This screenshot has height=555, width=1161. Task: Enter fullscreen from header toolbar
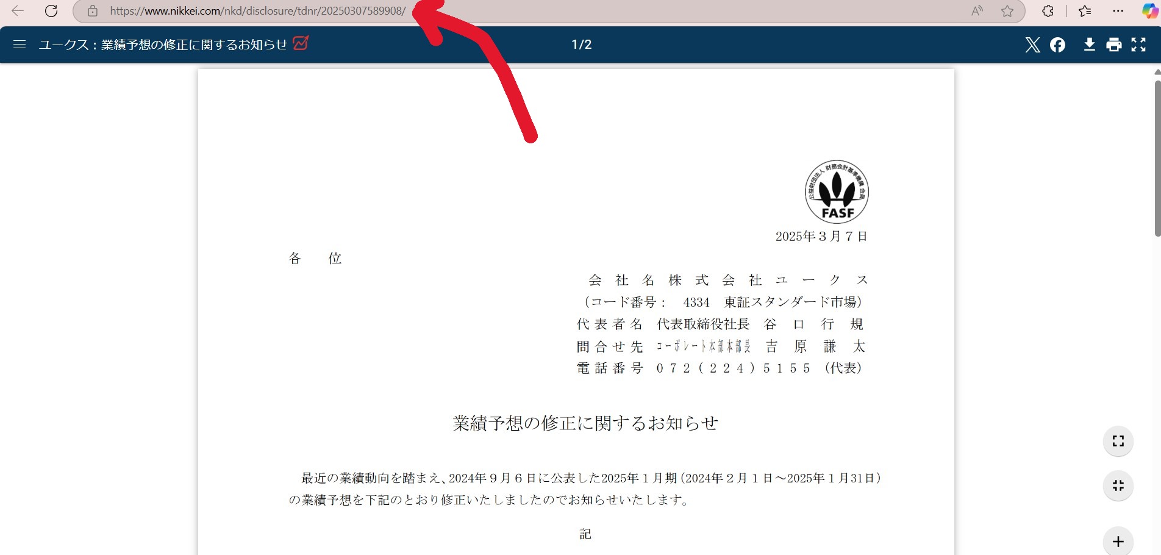[x=1138, y=45]
